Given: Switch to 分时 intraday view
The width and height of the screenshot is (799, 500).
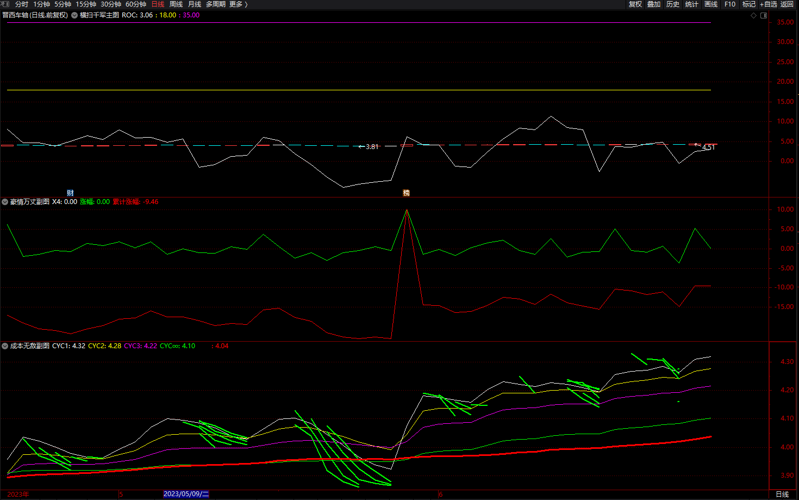Looking at the screenshot, I should click(21, 4).
